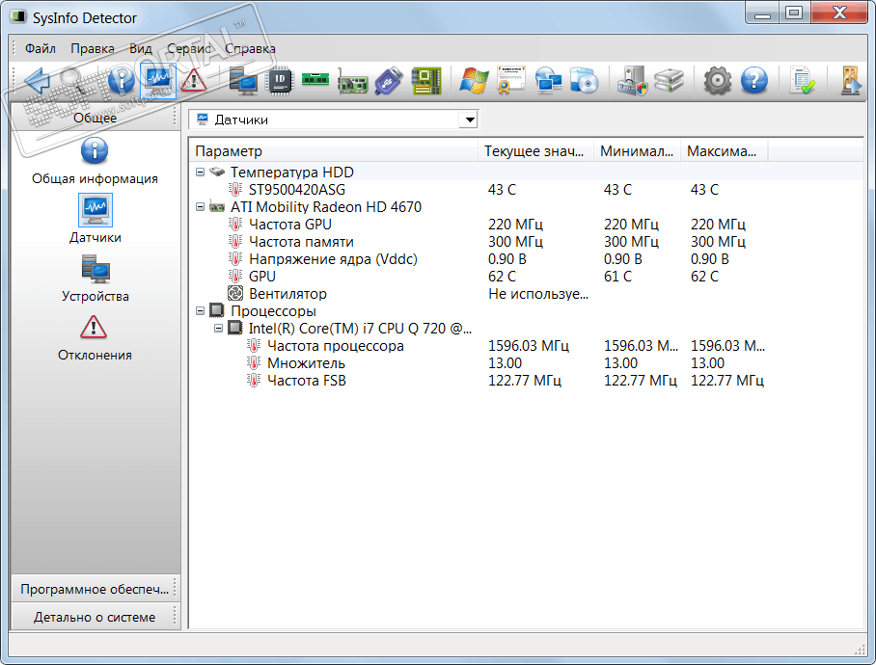The image size is (876, 665).
Task: Click the green RAM memory module icon
Action: (315, 80)
